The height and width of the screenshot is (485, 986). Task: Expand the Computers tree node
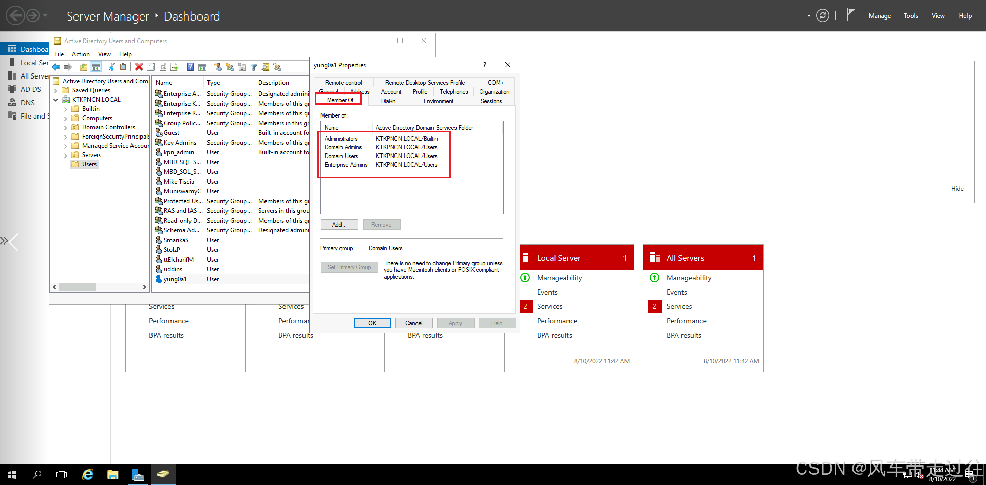pos(66,119)
